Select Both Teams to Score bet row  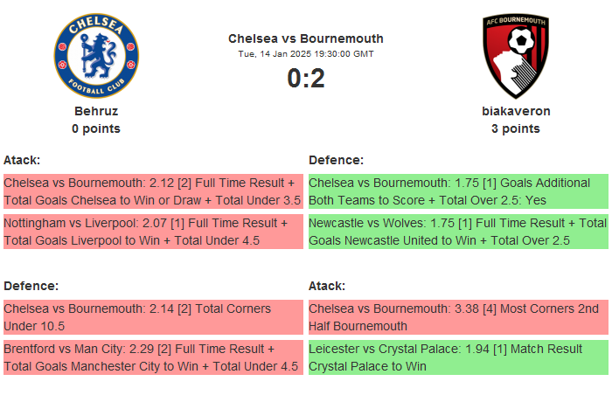(x=458, y=191)
